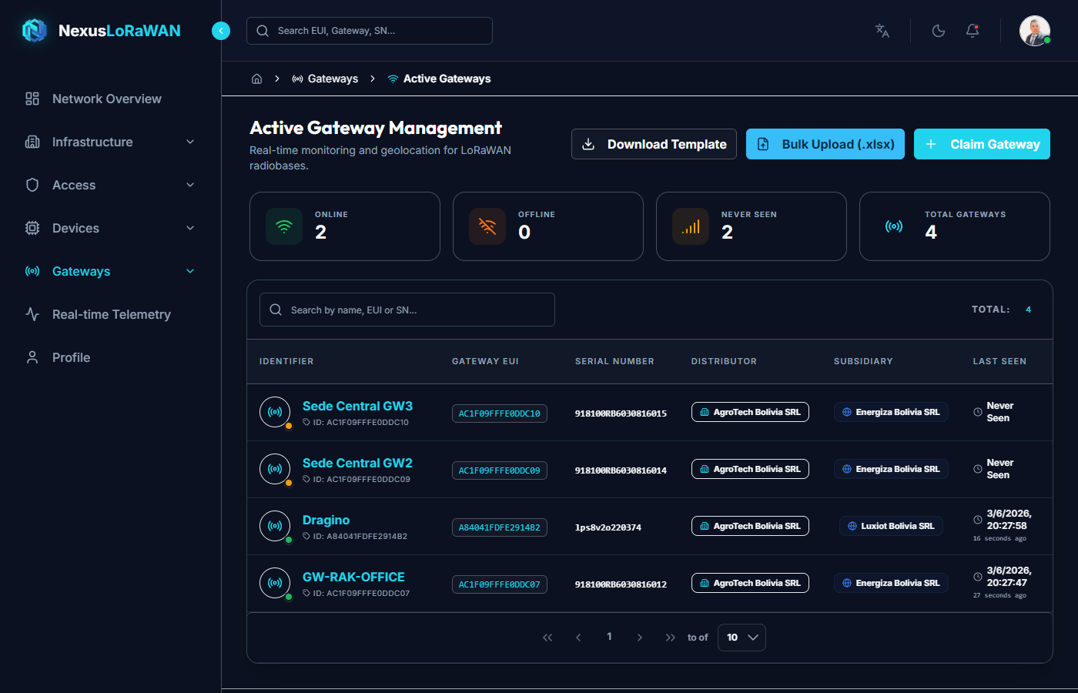Focus the global EUI search field
Screen dimensions: 1078x693
click(x=370, y=31)
